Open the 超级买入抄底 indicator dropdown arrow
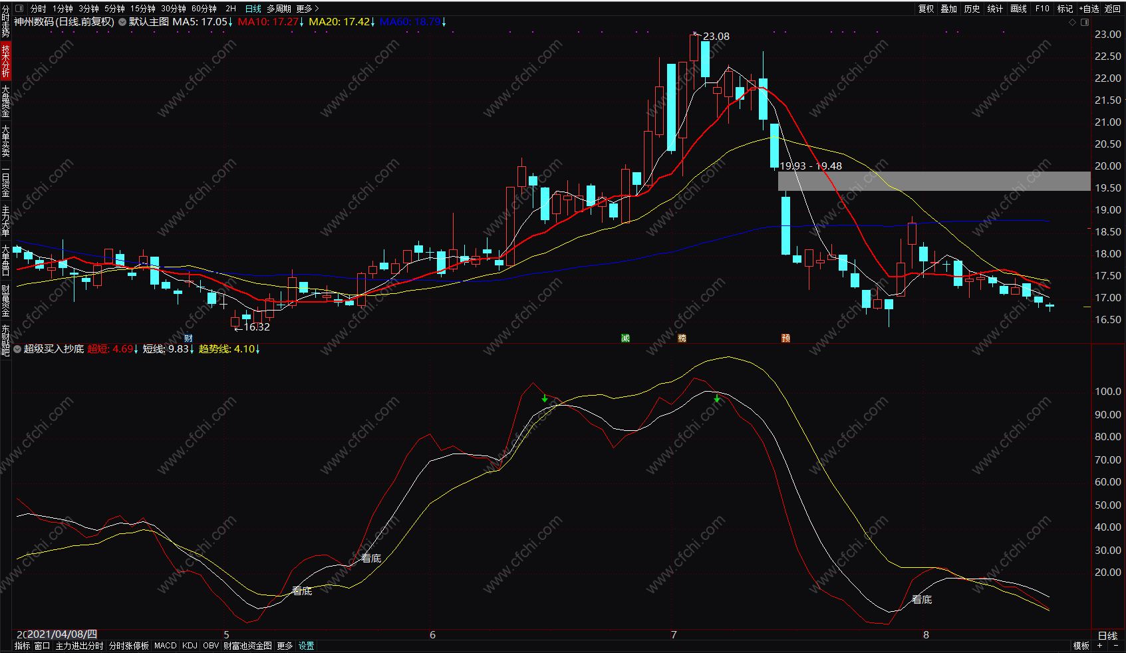 pyautogui.click(x=17, y=349)
